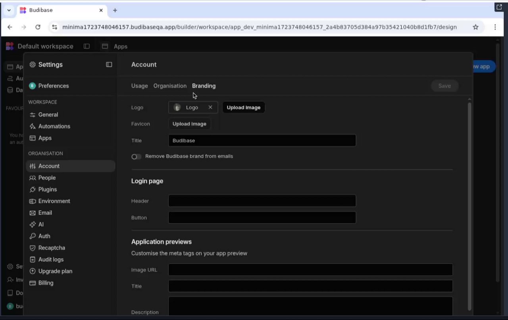
Task: Click Upload image button for Logo
Action: point(244,107)
